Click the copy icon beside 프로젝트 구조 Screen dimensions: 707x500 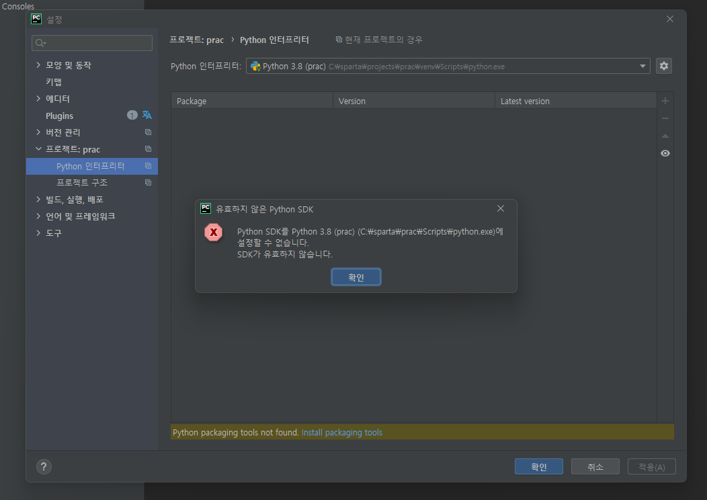point(148,183)
